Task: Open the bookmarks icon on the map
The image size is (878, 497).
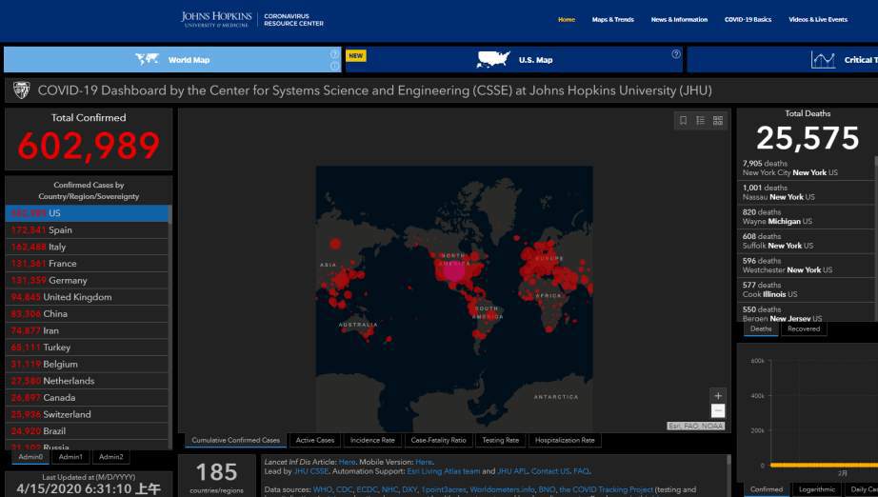Action: click(683, 120)
